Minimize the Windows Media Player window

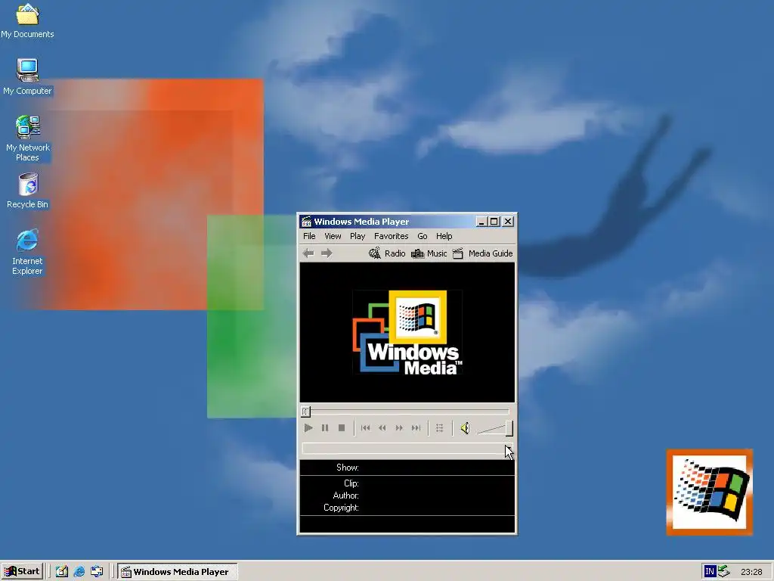click(481, 222)
